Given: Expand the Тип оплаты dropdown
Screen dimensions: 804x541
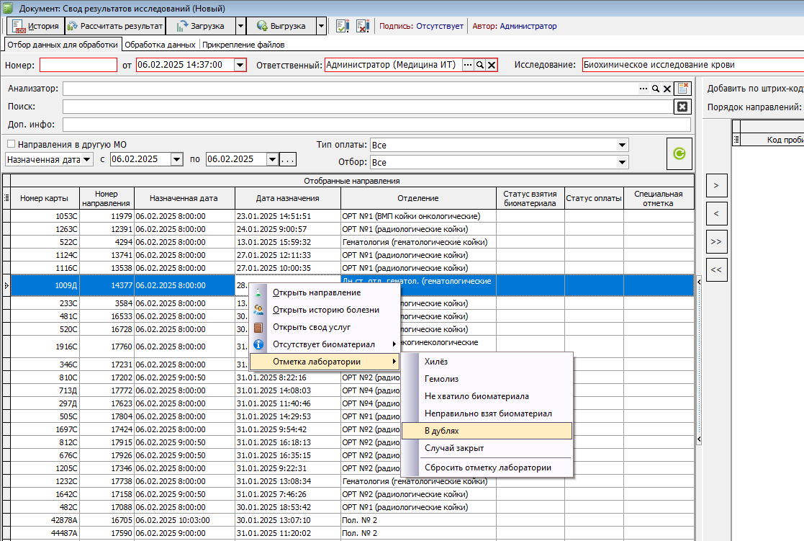Looking at the screenshot, I should coord(623,145).
